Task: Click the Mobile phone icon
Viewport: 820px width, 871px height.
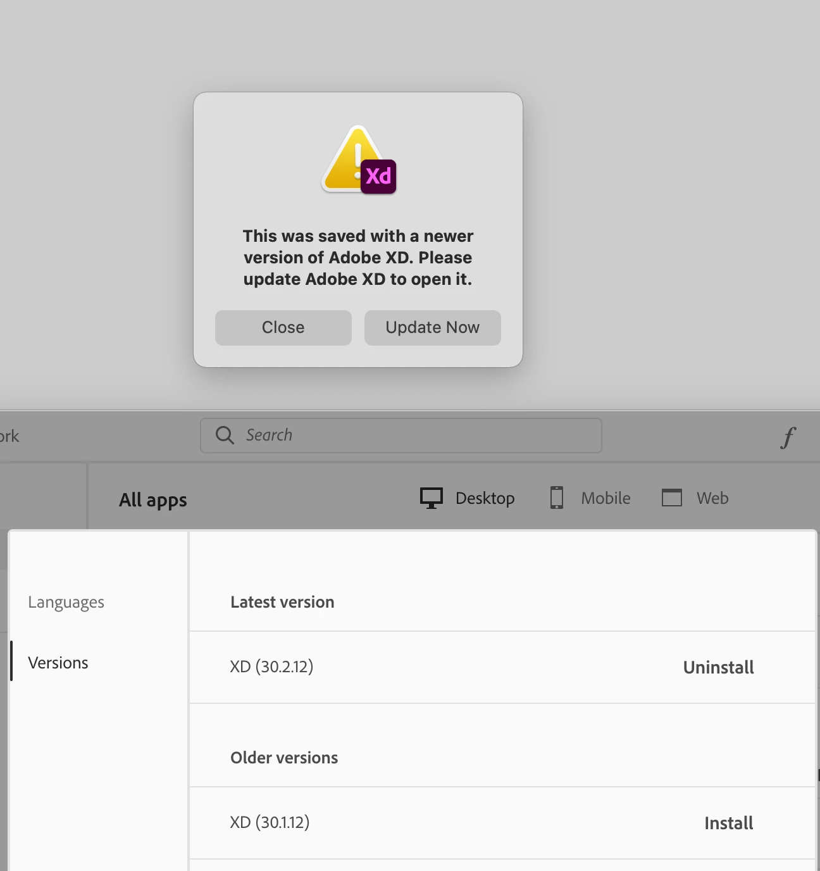Action: (x=557, y=498)
